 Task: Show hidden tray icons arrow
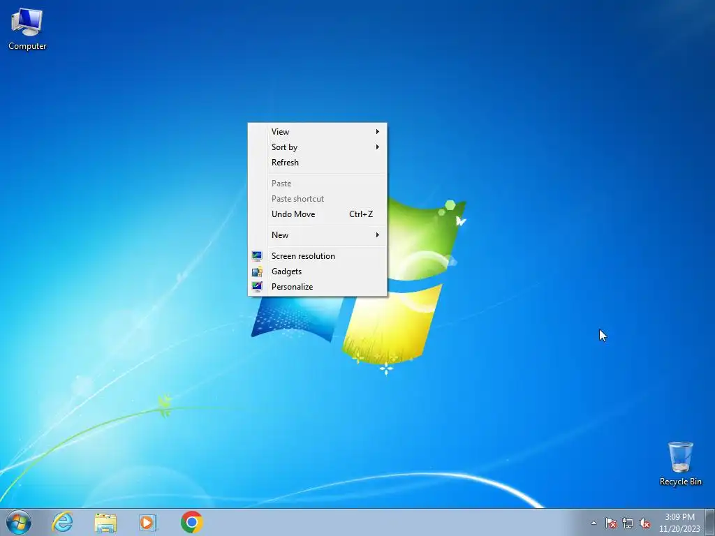[x=594, y=523]
